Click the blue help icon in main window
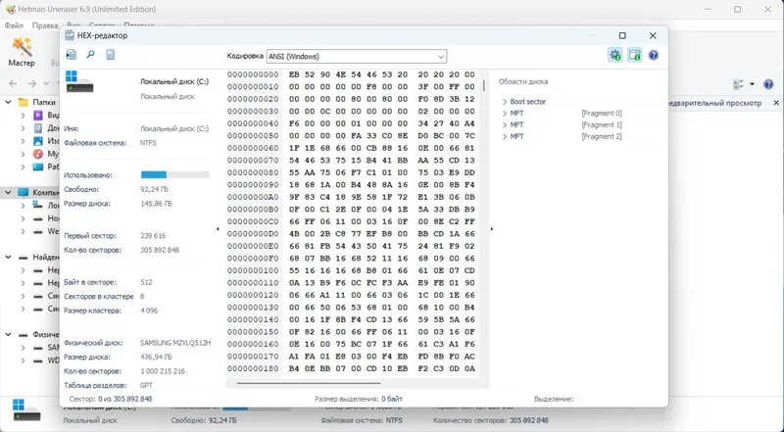This screenshot has width=784, height=432. [x=768, y=84]
